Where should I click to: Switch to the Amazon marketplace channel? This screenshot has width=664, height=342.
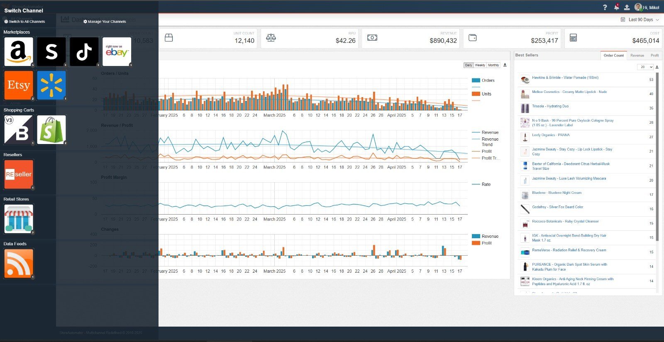[x=19, y=52]
